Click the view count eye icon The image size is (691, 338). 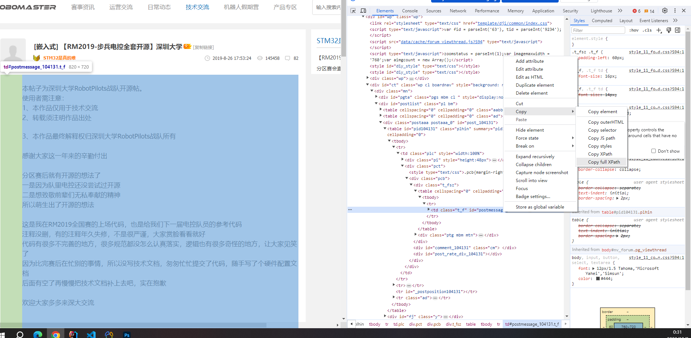coord(260,58)
